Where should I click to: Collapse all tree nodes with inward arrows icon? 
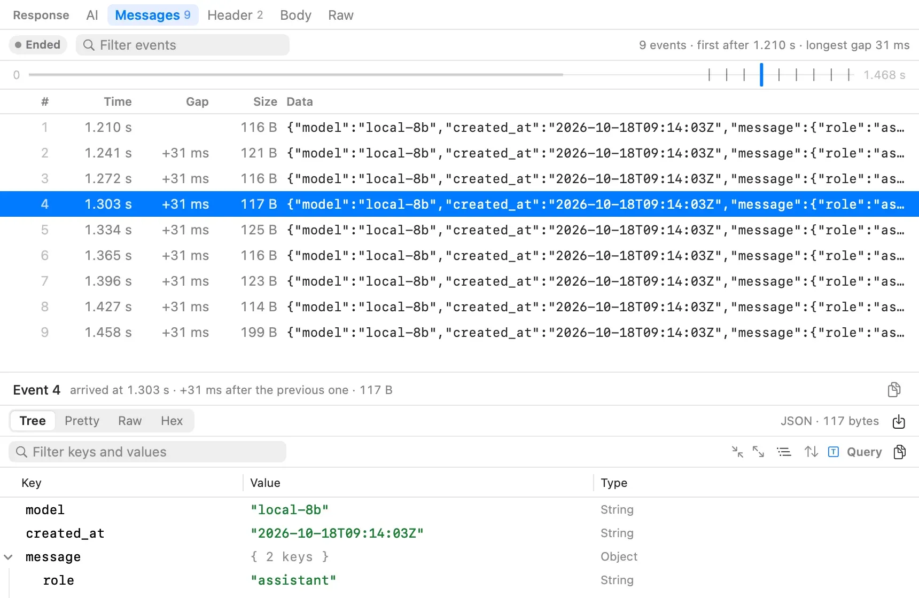tap(737, 452)
